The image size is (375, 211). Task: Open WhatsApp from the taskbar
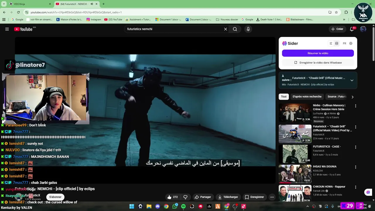pos(175,206)
